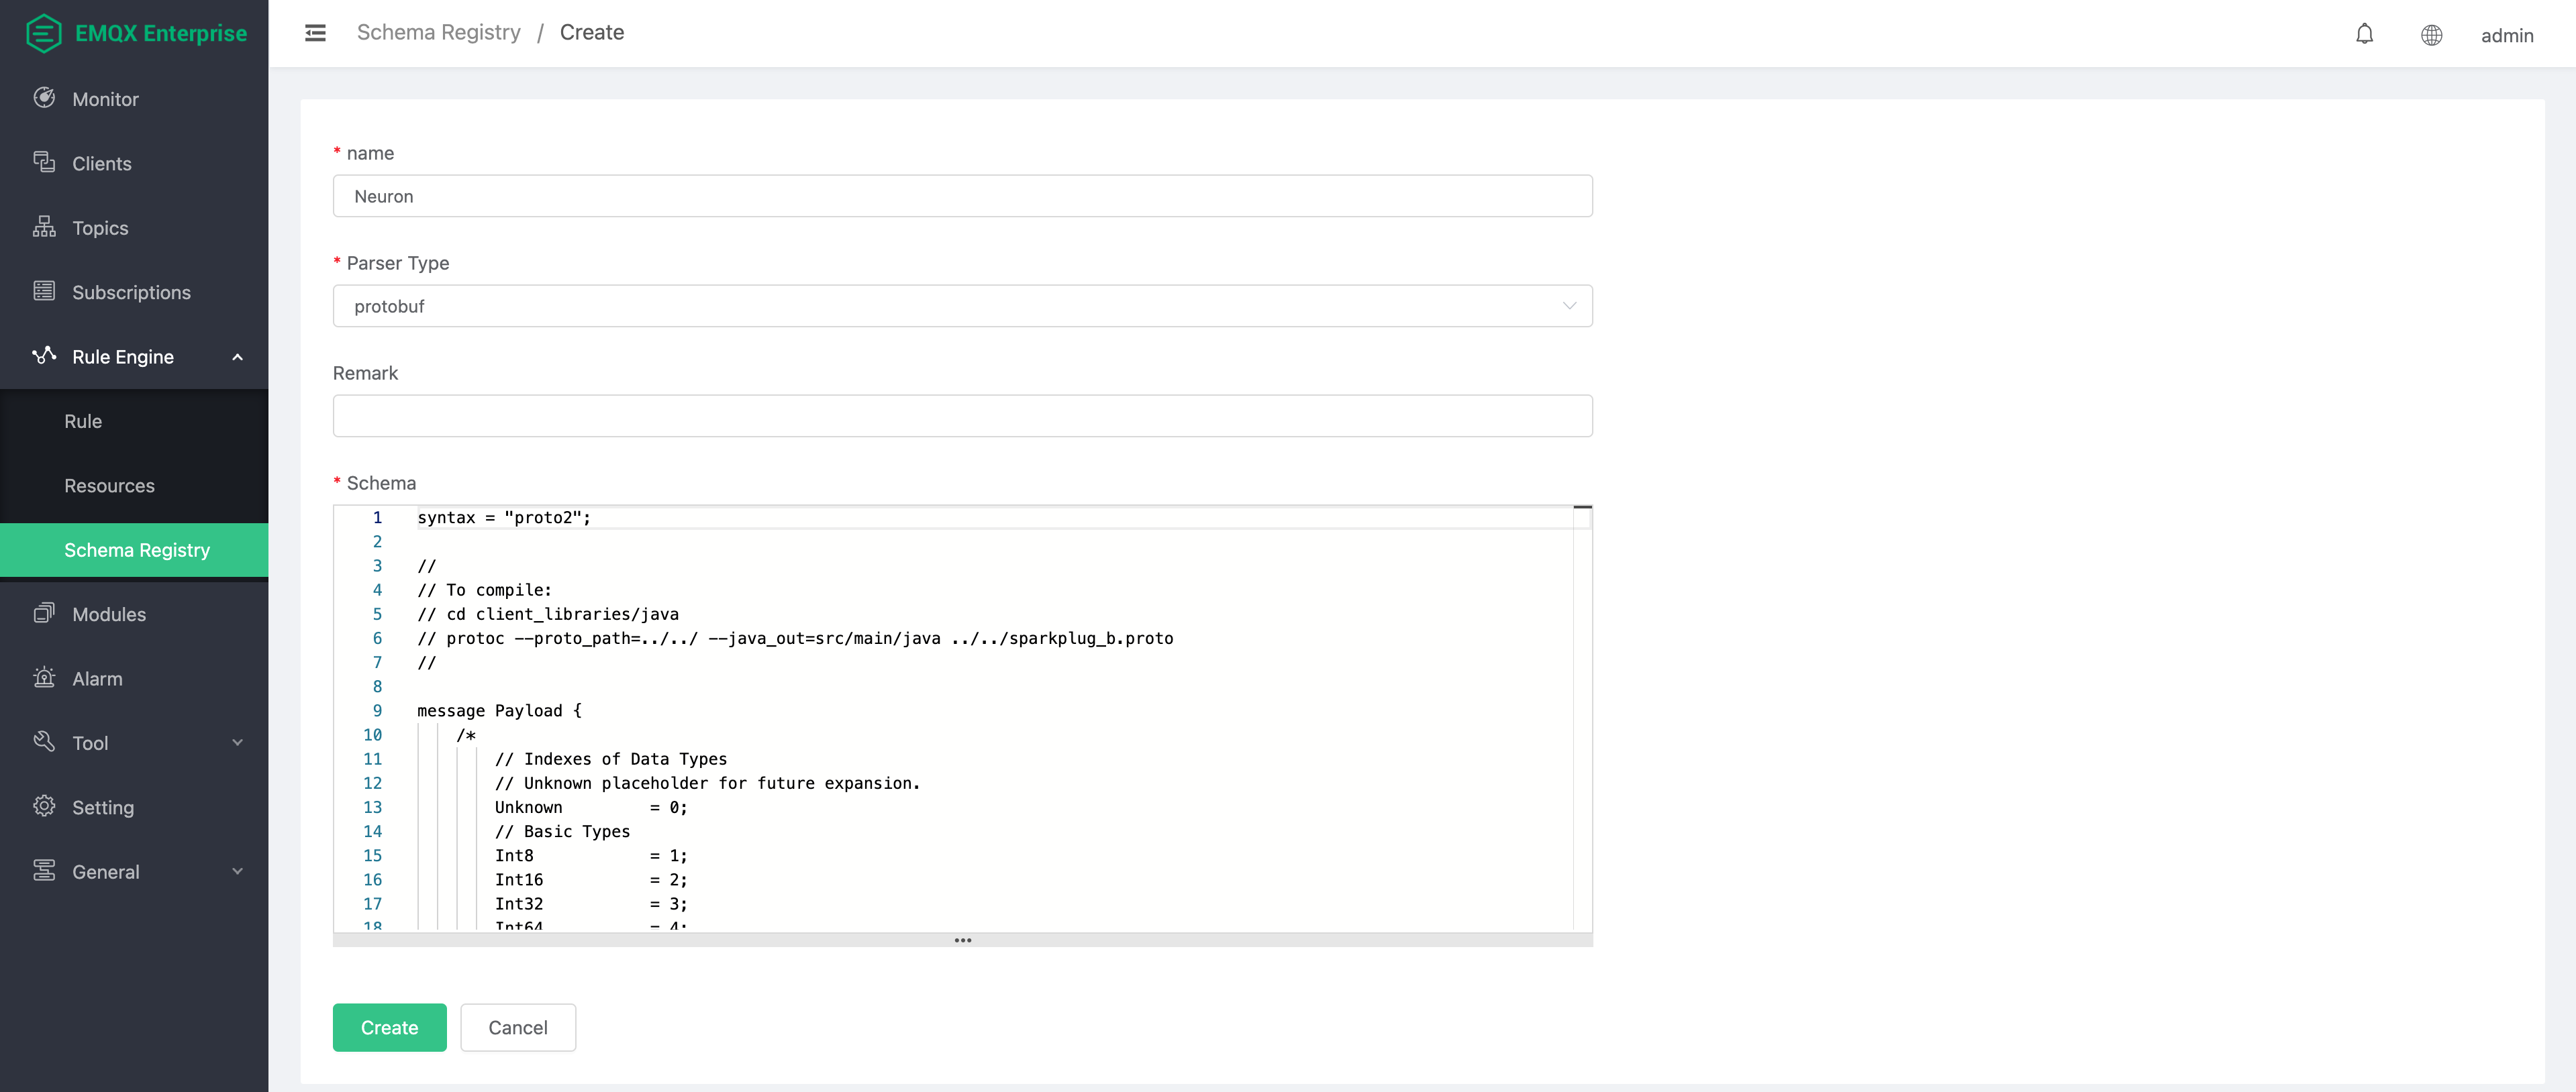Click the Create button

coord(389,1027)
